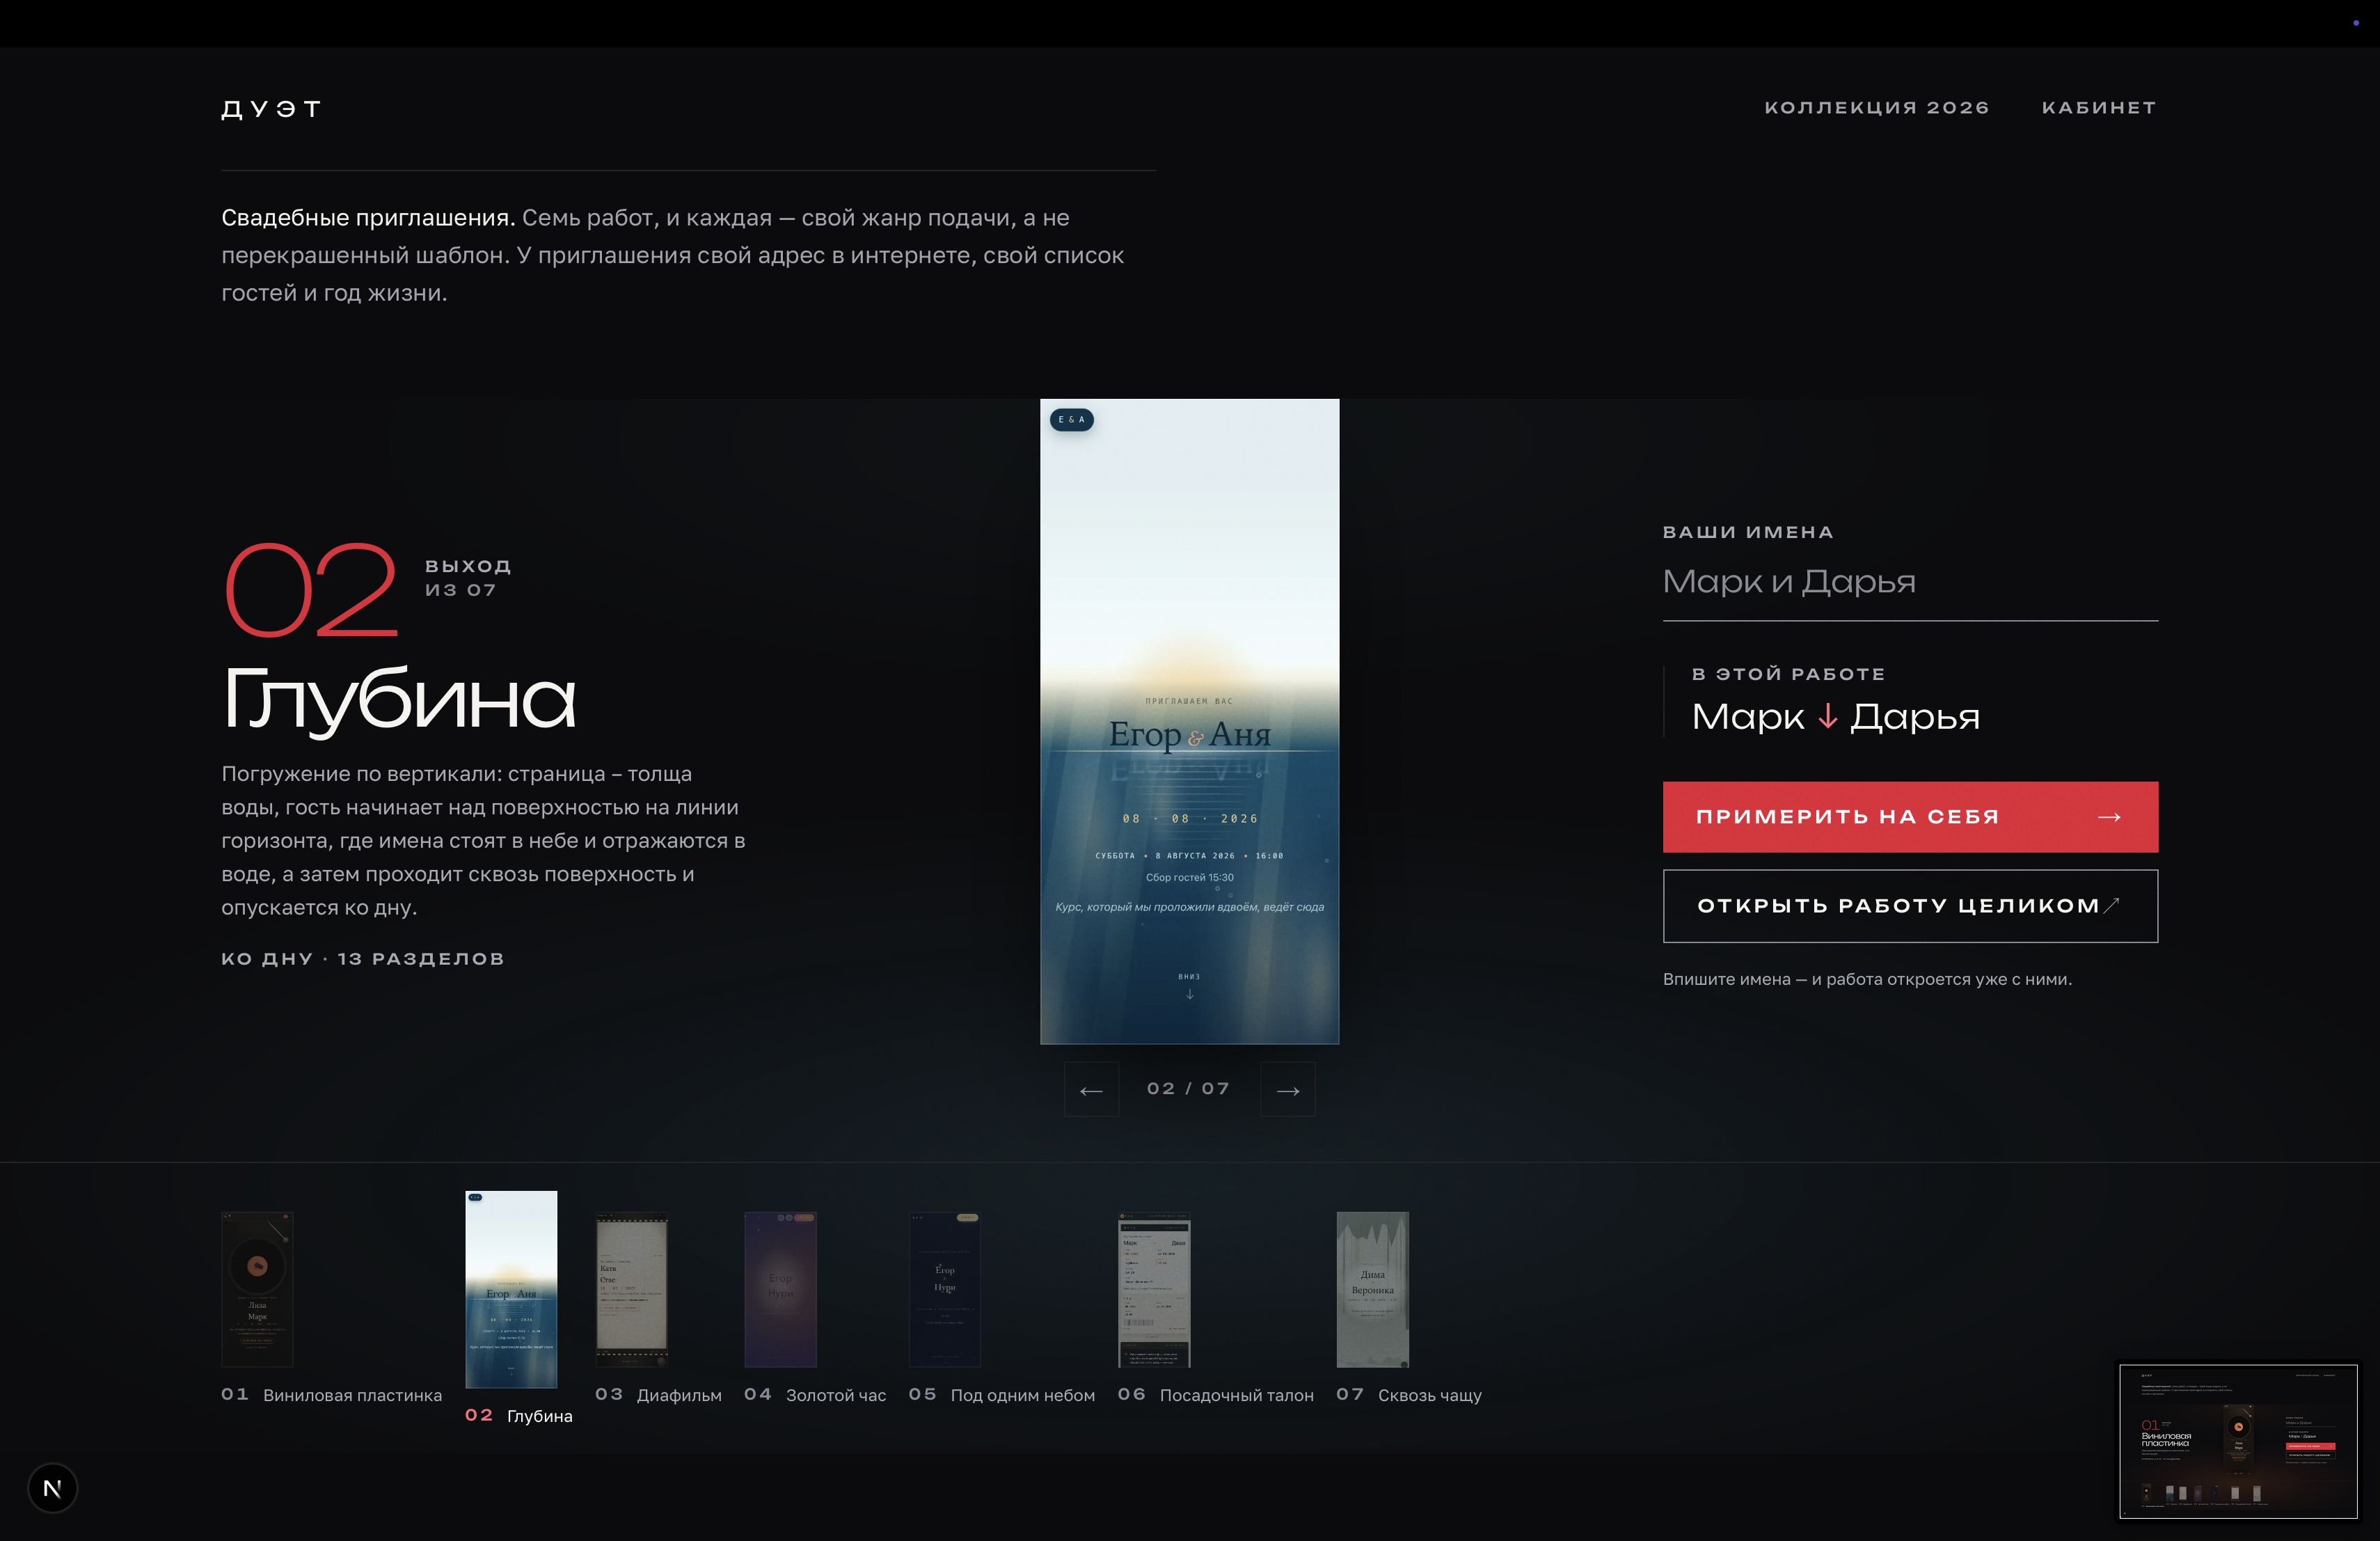Screen dimensions: 2380x1541
Task: Click the 02 / 07 counter text
Action: point(1188,1089)
